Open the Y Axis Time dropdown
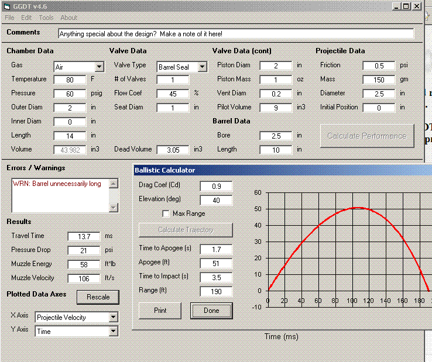Screen dimensions: 432x362 pos(113,332)
